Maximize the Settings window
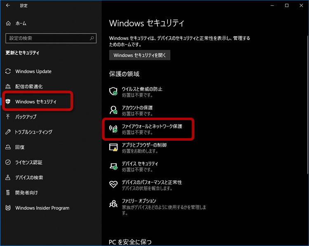Image resolution: width=309 pixels, height=246 pixels. [x=287, y=5]
